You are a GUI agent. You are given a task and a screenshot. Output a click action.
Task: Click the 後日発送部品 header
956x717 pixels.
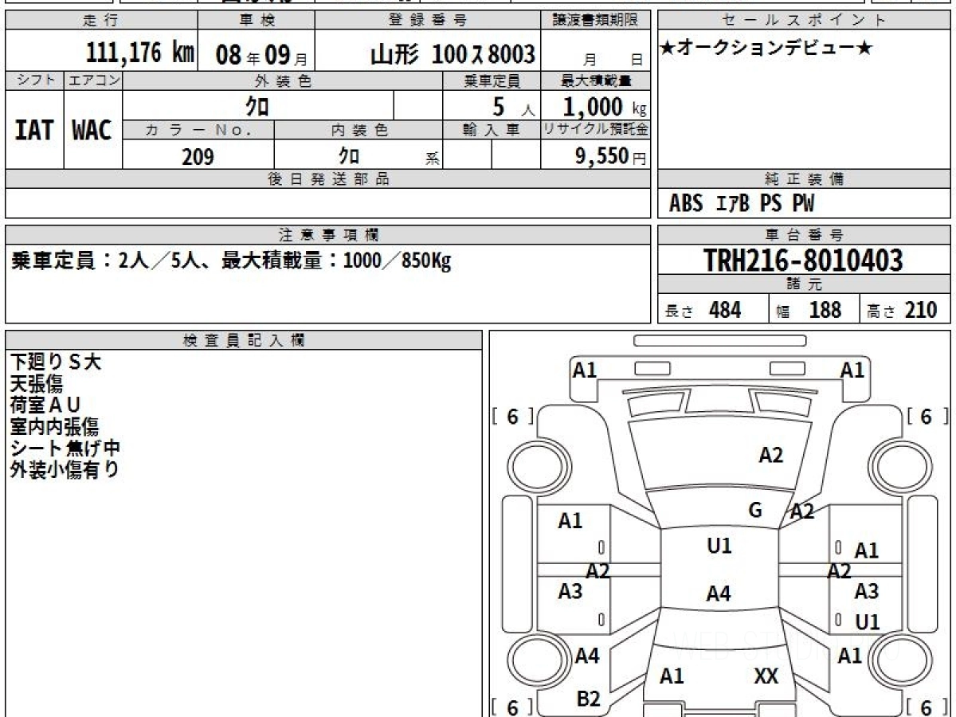coord(327,179)
